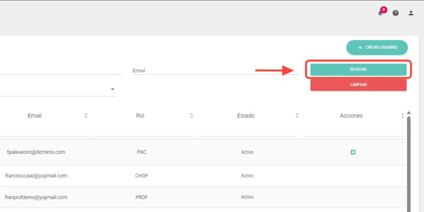Image resolution: width=424 pixels, height=212 pixels.
Task: Click the green plus icon in Acciones
Action: [353, 152]
